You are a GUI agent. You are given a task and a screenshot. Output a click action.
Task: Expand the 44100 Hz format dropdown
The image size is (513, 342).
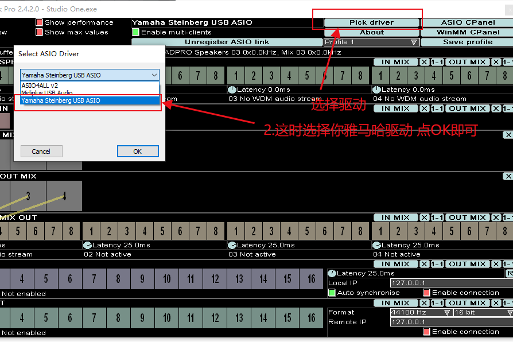click(x=421, y=312)
